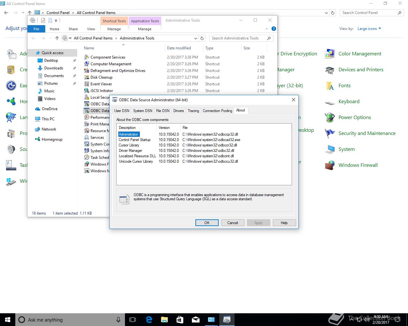Open Mail app from taskbar

click(195, 320)
